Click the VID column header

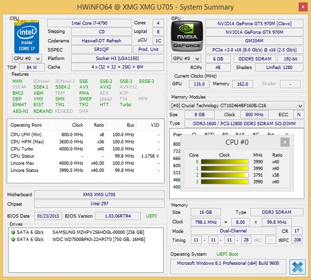(x=150, y=125)
